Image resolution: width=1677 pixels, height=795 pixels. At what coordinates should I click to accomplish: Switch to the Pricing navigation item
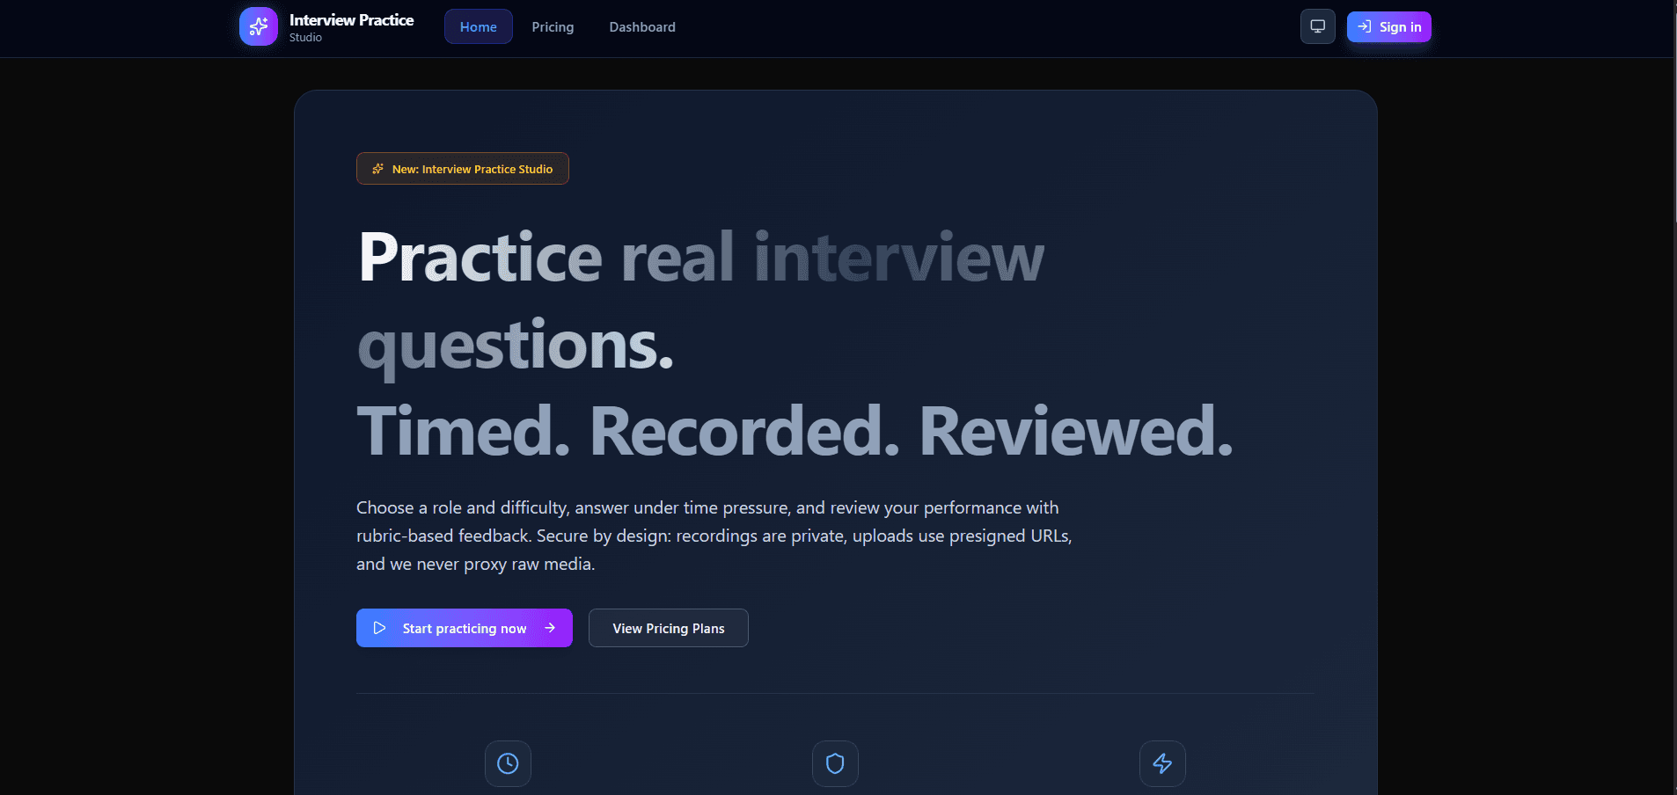[x=553, y=26]
